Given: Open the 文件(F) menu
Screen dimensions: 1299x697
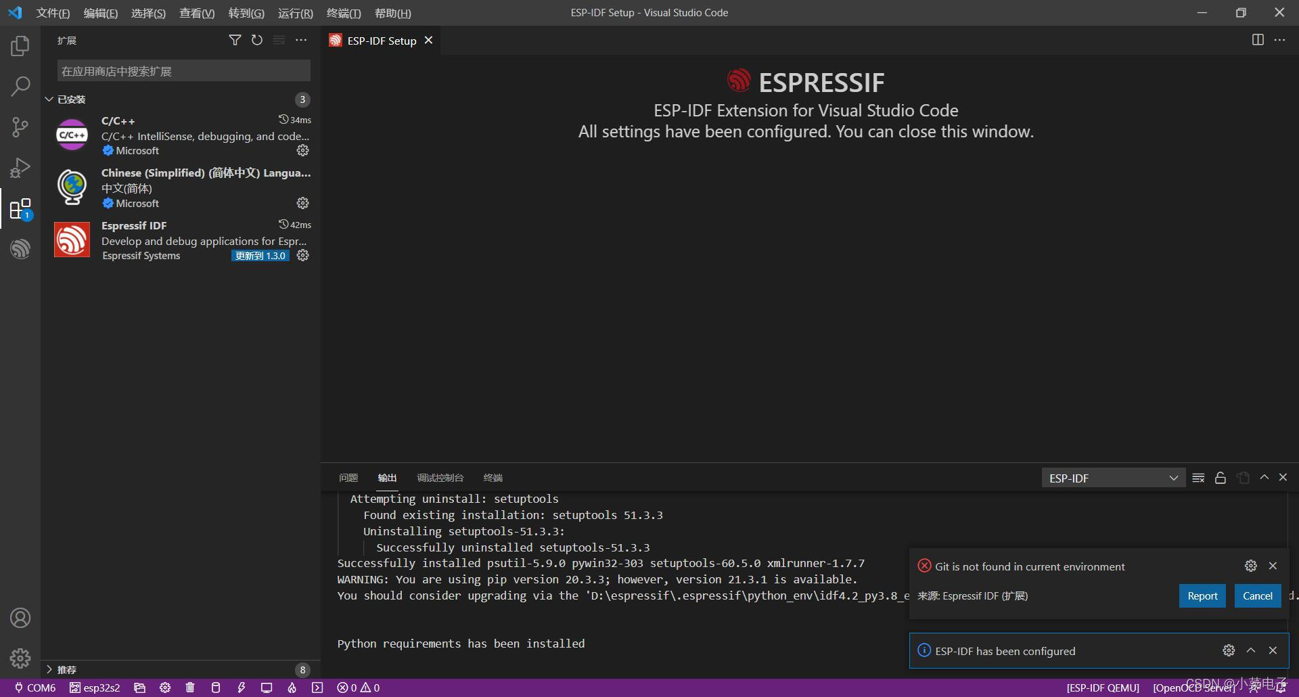Looking at the screenshot, I should [53, 13].
